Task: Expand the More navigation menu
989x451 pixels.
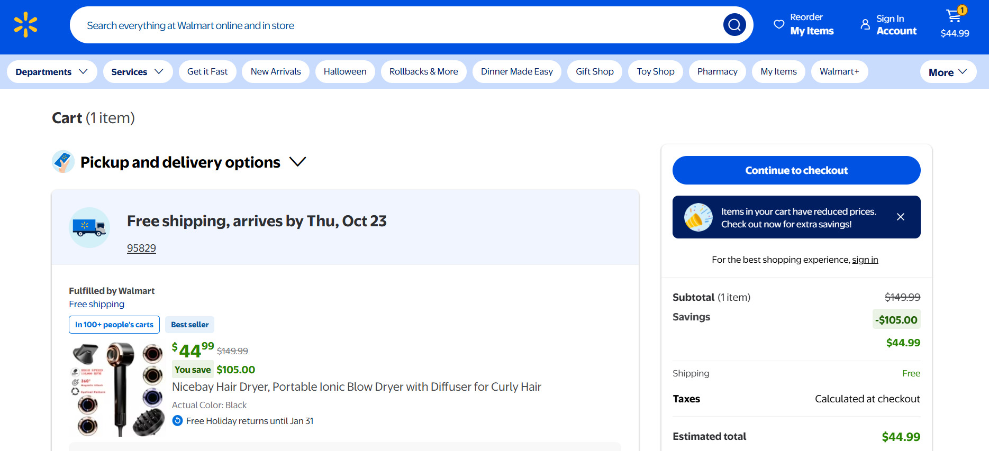Action: (947, 72)
